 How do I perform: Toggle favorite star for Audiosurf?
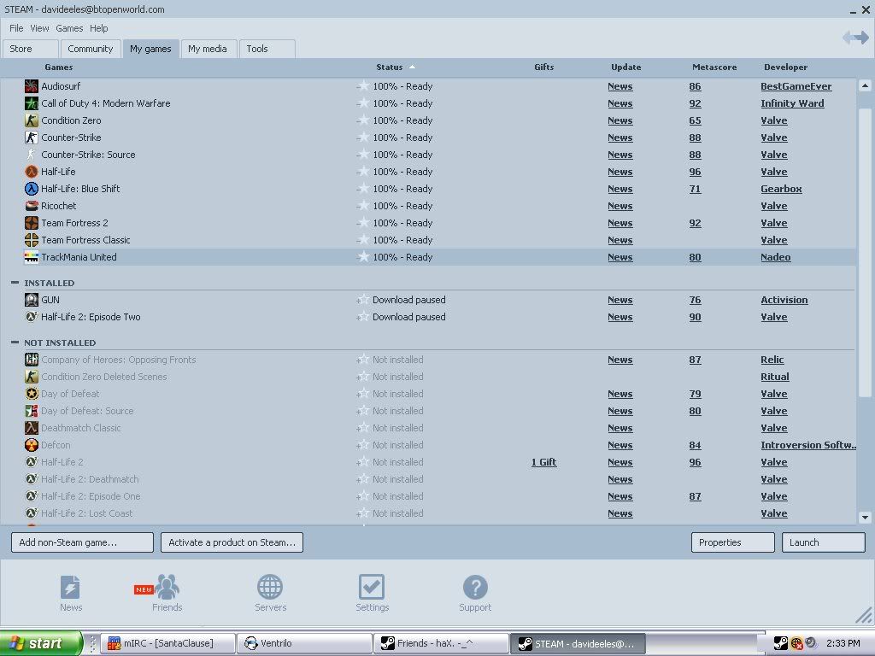[363, 86]
